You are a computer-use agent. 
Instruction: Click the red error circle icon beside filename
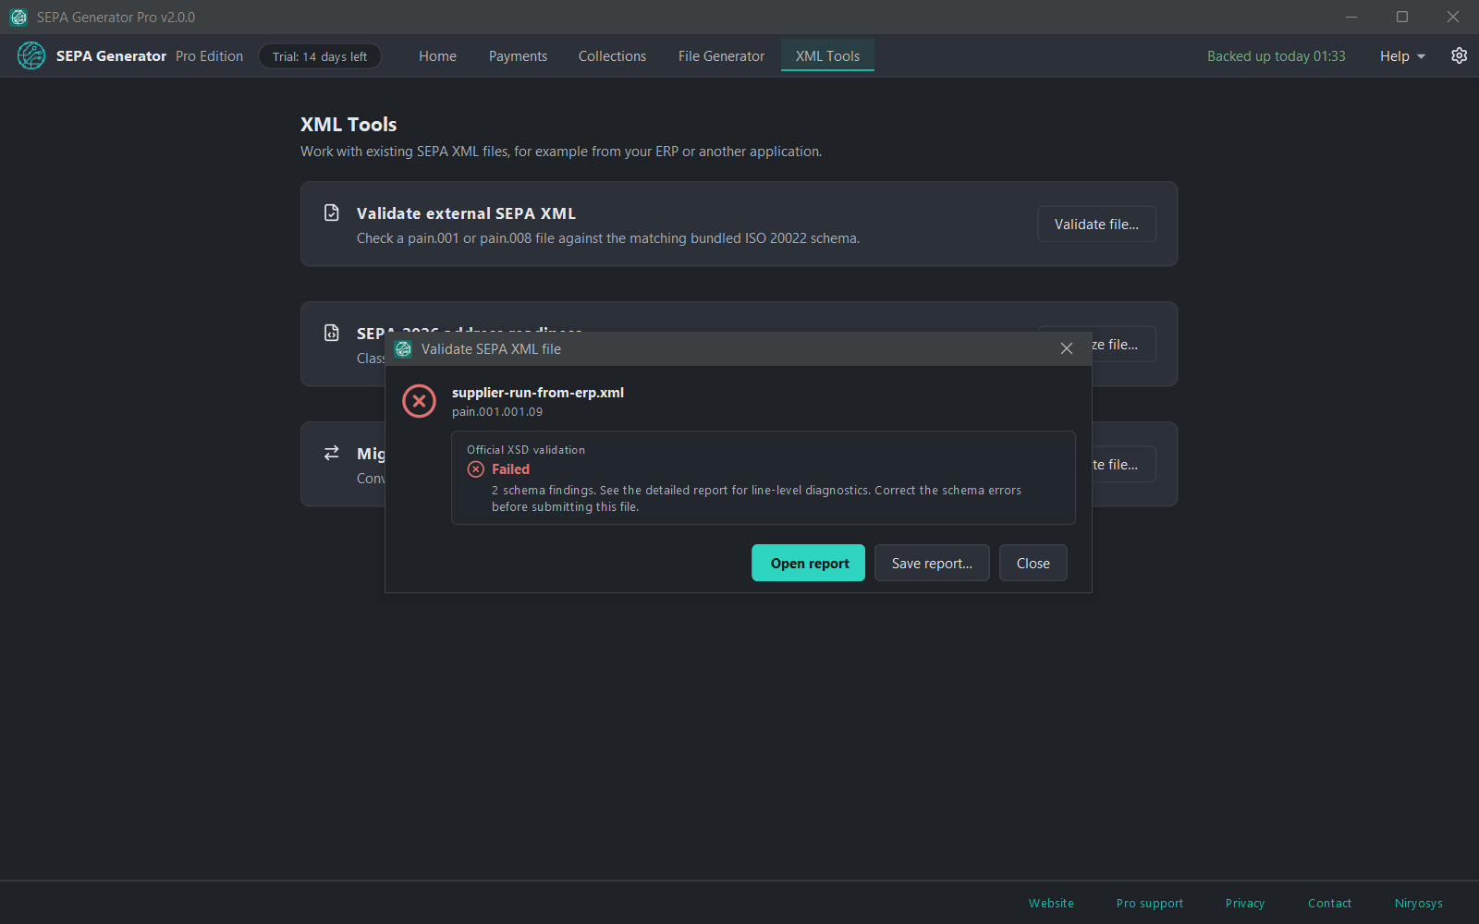(x=419, y=401)
